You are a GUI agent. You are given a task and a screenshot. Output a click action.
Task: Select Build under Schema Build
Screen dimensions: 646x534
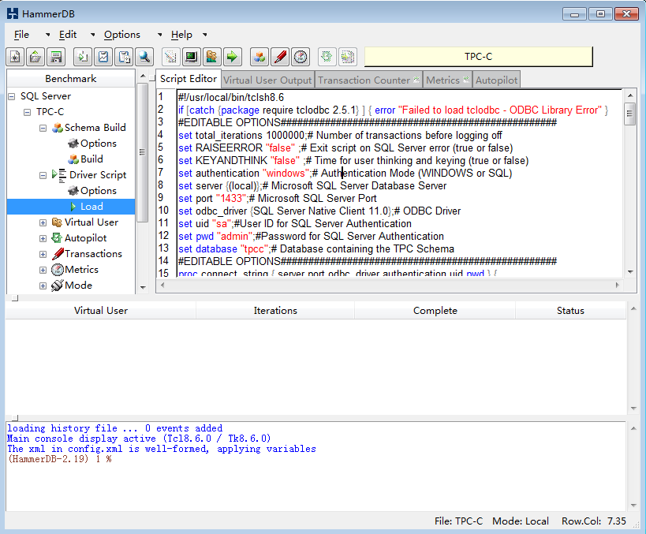[x=91, y=159]
